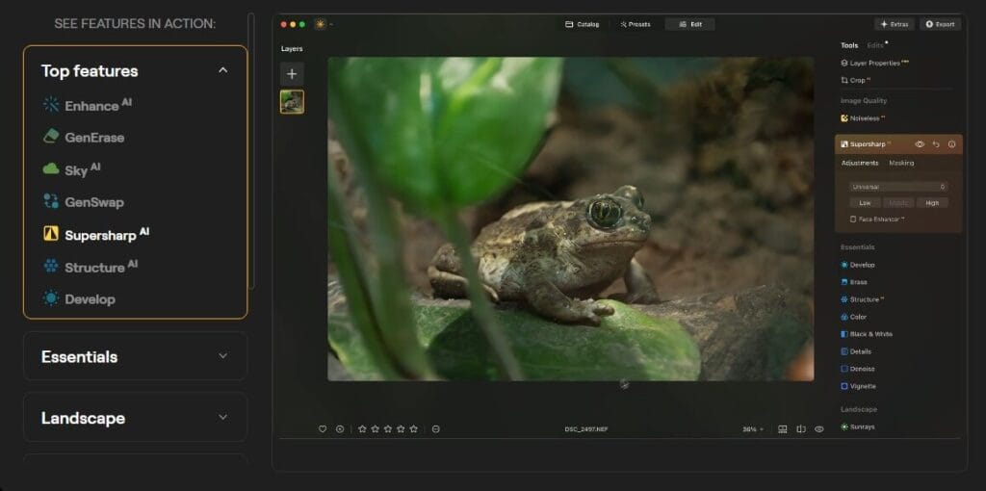986x491 pixels.
Task: Collapse the Top features section
Action: coord(223,70)
